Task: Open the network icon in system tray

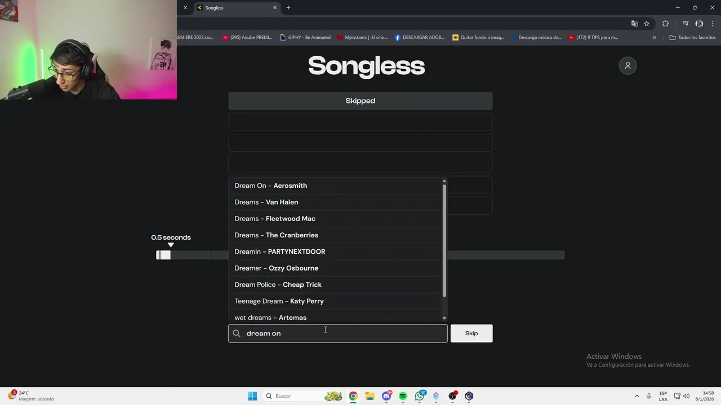Action: point(677,396)
